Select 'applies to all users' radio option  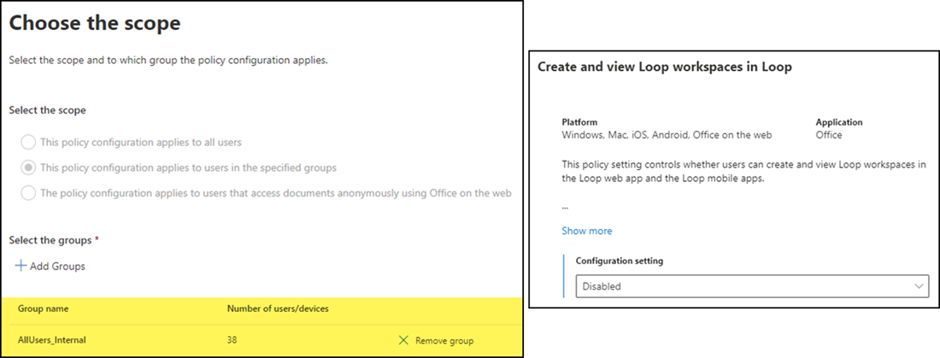point(28,142)
